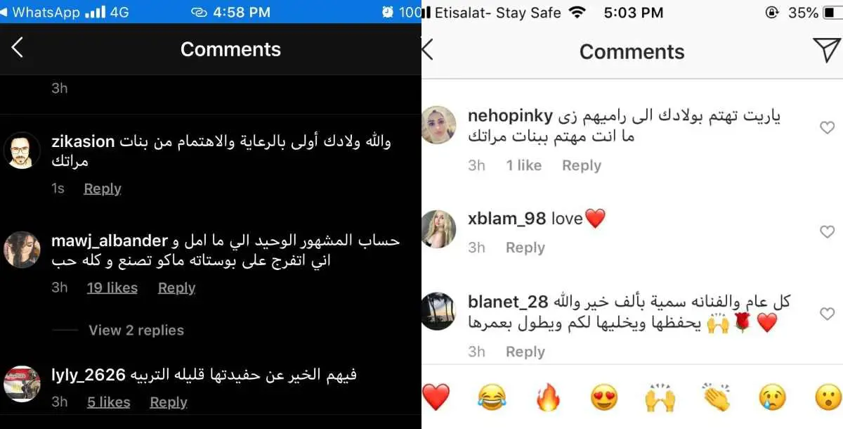843x429 pixels.
Task: Insert raised hands emoji
Action: point(660,398)
